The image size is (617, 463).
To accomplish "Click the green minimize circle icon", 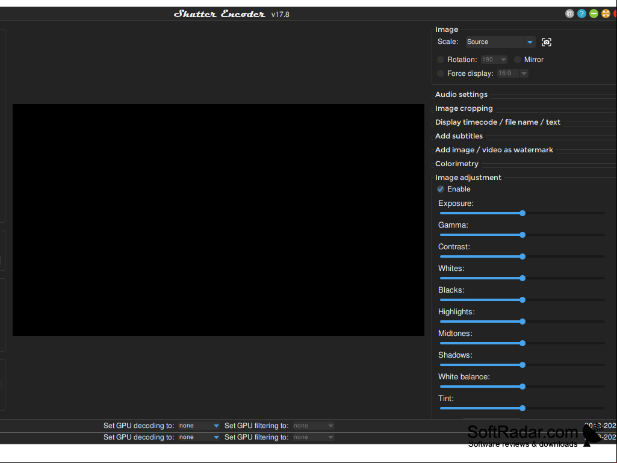I will (x=594, y=14).
